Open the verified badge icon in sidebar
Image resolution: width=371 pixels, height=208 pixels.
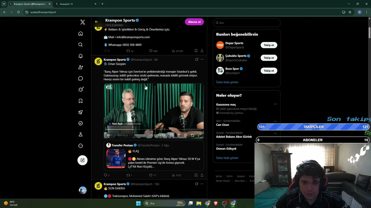pos(81,123)
